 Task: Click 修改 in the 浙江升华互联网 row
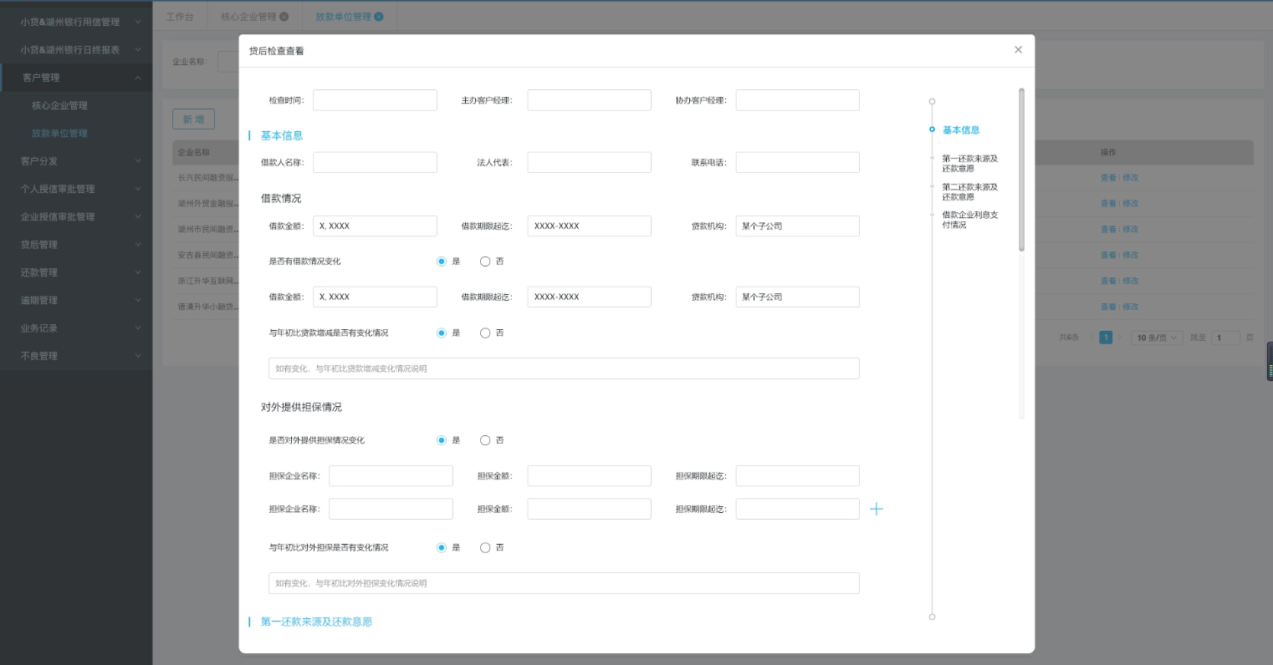1131,282
